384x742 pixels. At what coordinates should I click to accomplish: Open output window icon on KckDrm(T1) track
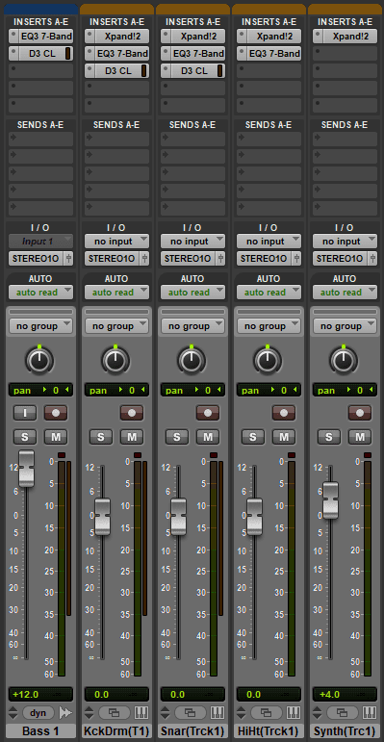115,712
